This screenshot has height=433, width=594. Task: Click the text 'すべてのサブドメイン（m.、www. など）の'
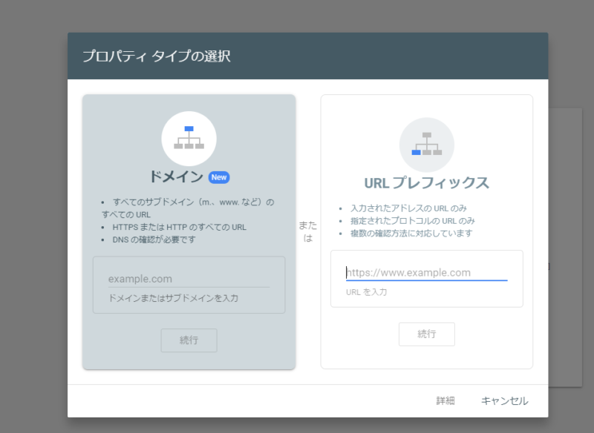point(193,202)
